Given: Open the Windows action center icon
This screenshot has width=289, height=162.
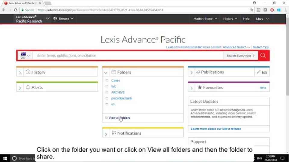Looking at the screenshot, I should coord(282,158).
